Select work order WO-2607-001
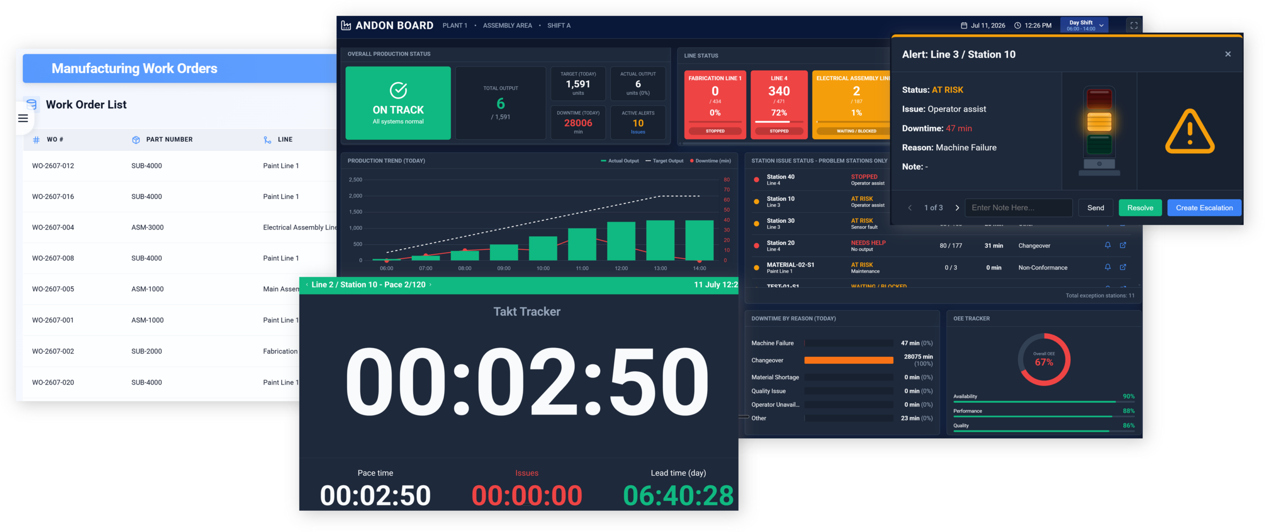 161,320
